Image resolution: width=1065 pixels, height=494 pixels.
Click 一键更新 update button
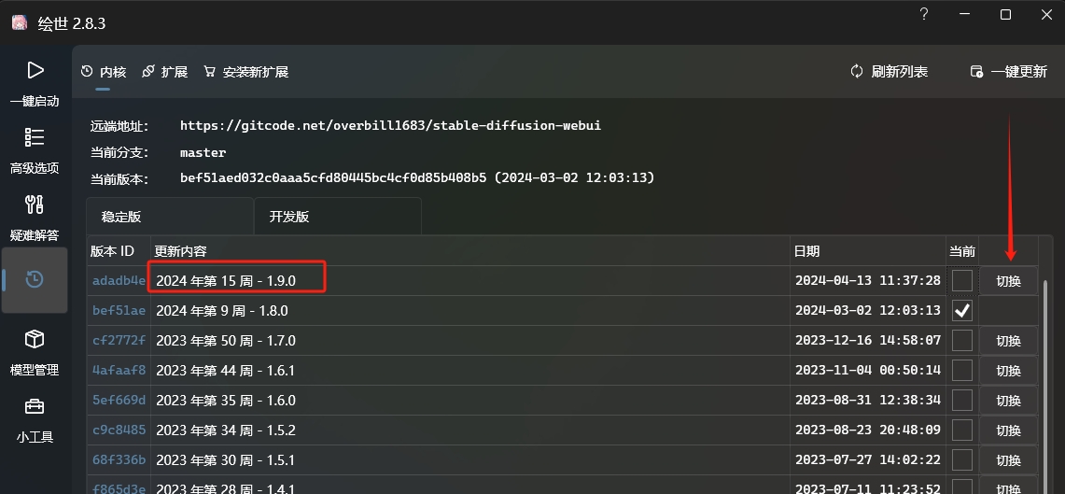pyautogui.click(x=1009, y=71)
